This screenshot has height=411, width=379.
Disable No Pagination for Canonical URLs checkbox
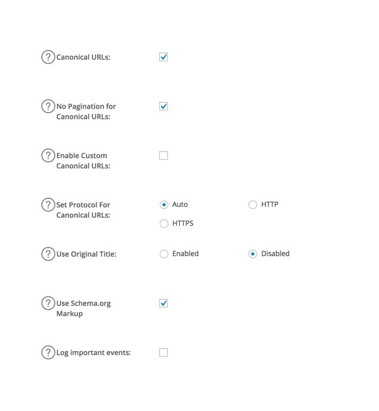pyautogui.click(x=164, y=106)
